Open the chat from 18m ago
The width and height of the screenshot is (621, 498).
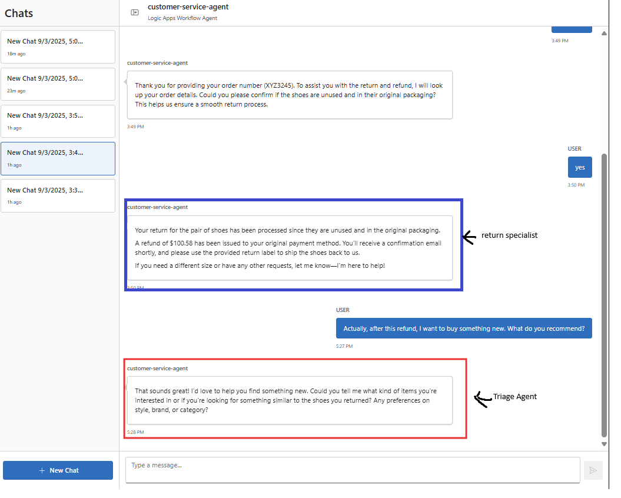click(x=58, y=47)
